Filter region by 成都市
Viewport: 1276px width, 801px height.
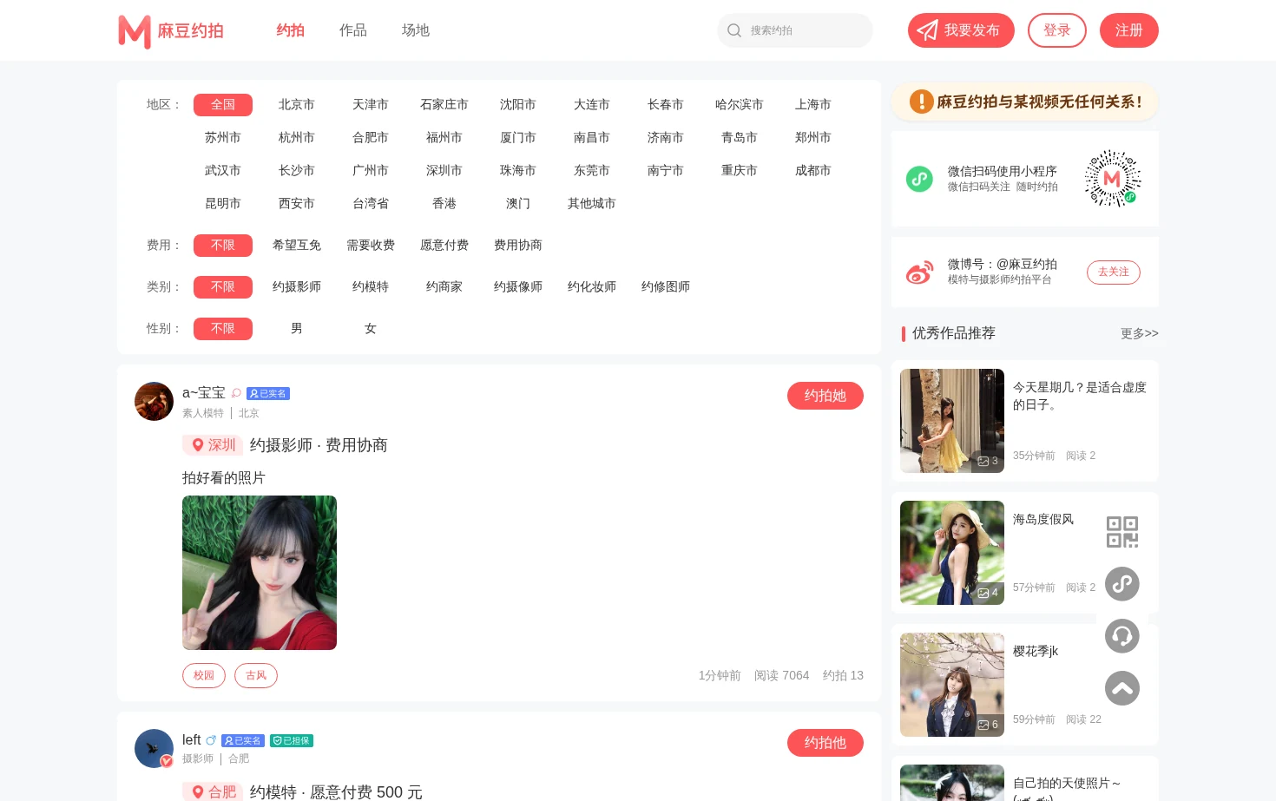click(x=813, y=171)
